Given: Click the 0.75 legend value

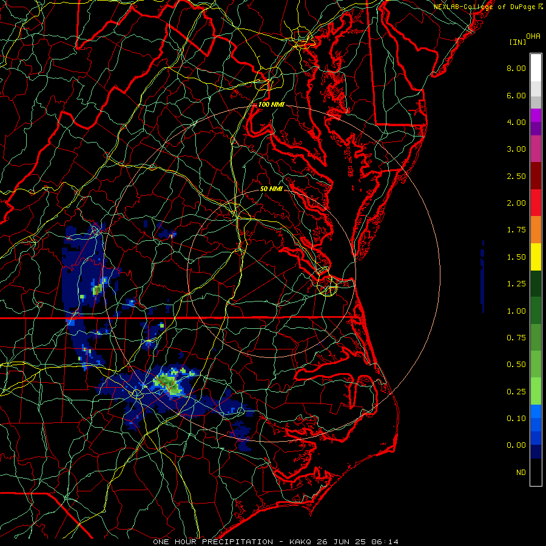Looking at the screenshot, I should [x=516, y=338].
